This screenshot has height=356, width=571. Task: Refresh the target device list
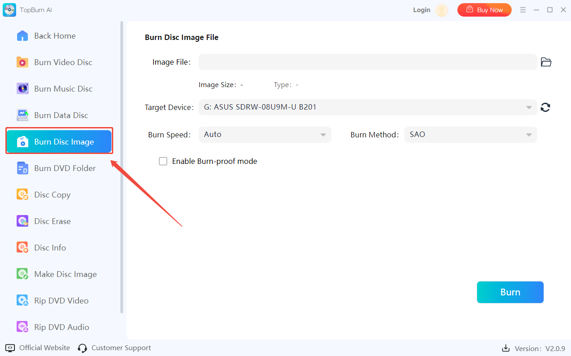tap(545, 107)
